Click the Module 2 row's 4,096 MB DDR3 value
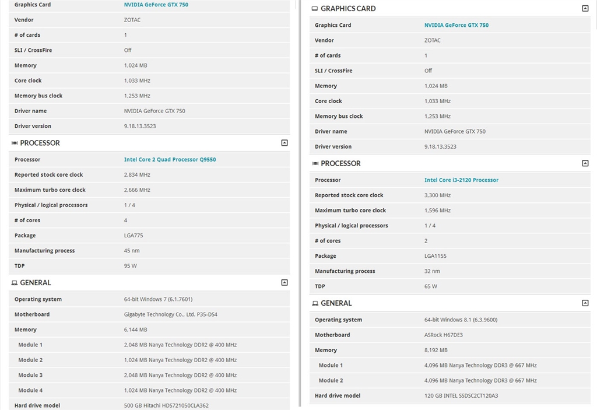This screenshot has height=410, width=597. click(x=480, y=381)
